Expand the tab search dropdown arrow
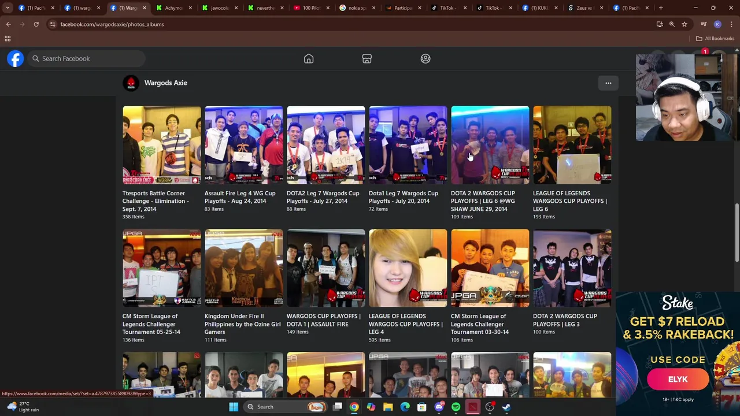 click(x=8, y=8)
